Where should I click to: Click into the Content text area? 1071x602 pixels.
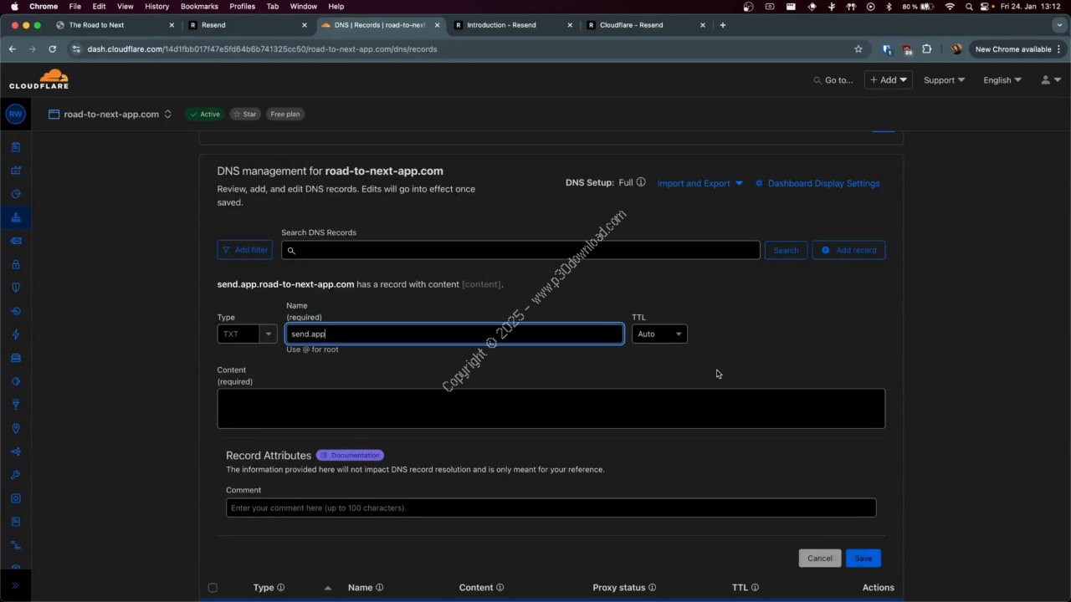click(x=551, y=409)
